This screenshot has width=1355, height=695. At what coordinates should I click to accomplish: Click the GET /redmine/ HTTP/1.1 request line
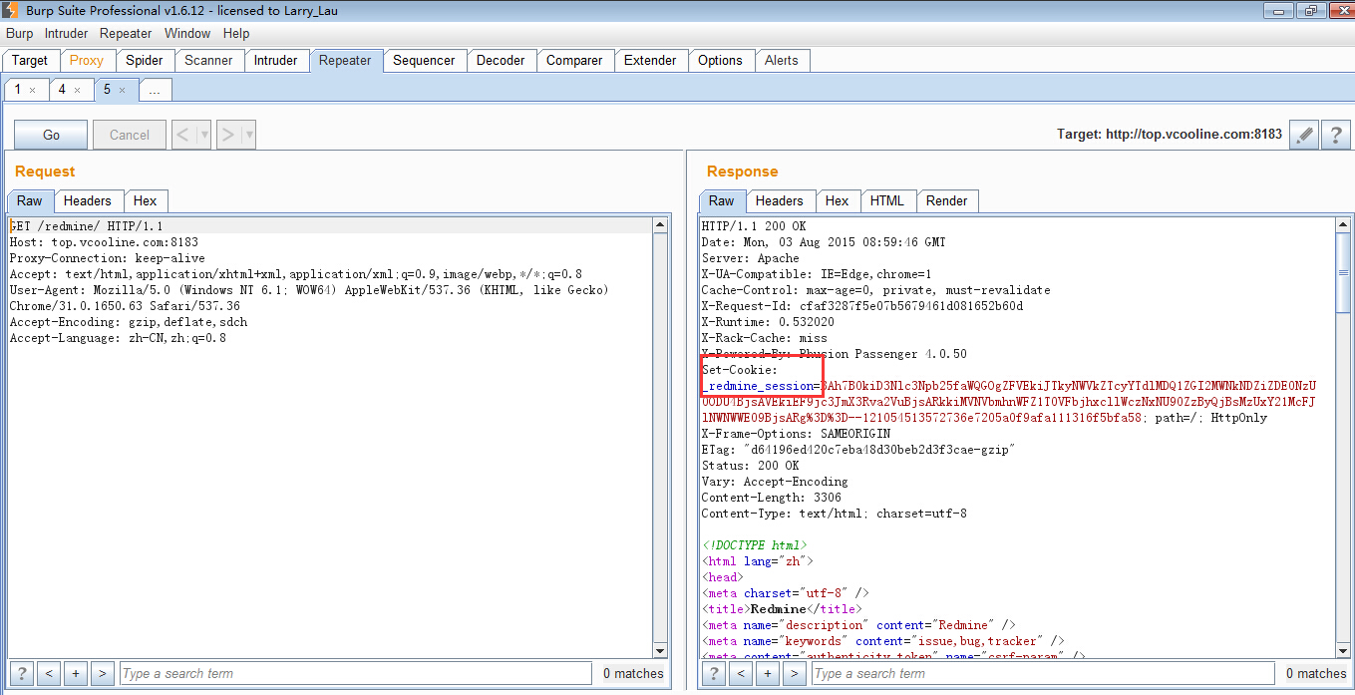pos(86,226)
